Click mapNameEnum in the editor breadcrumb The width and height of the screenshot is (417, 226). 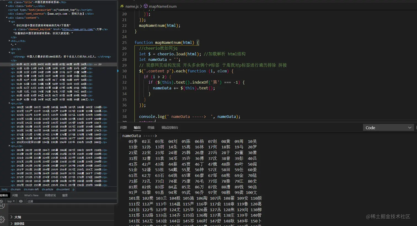[x=163, y=6]
